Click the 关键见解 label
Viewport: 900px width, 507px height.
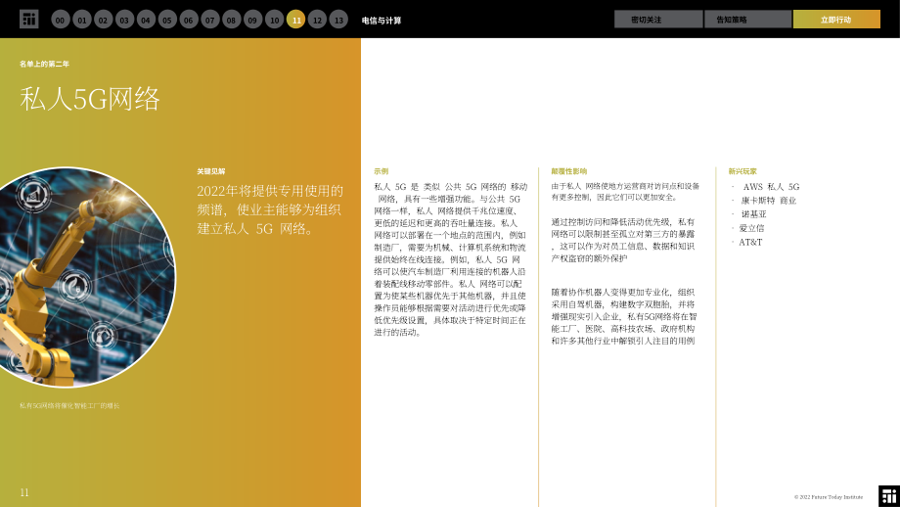(x=211, y=171)
